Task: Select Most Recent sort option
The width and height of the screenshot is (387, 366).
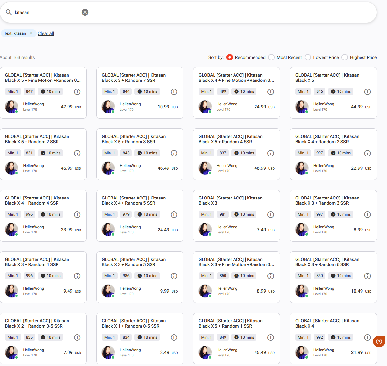Action: [x=271, y=57]
